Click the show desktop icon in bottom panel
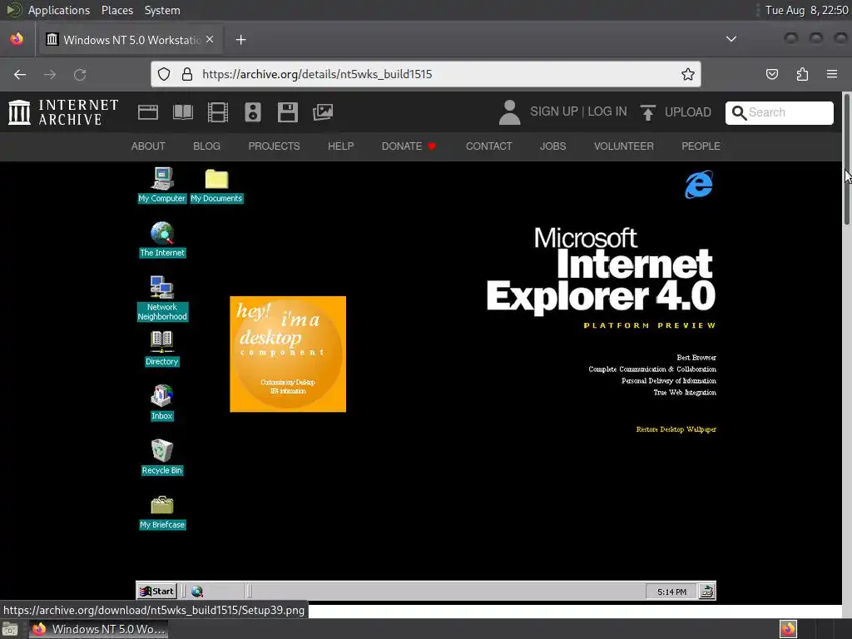852x639 pixels. coord(10,629)
